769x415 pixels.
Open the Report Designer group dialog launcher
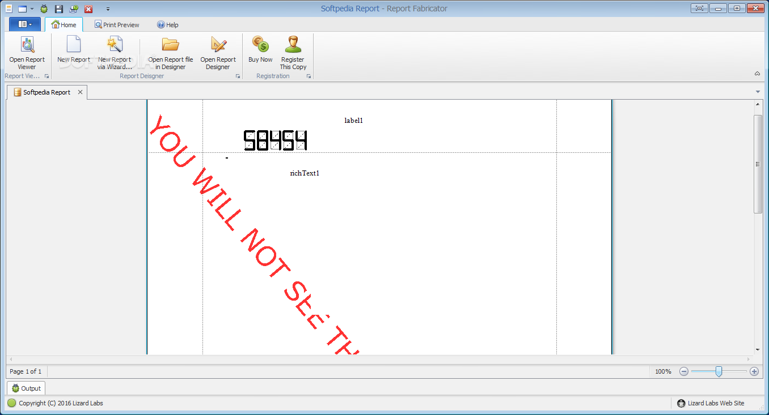[238, 76]
